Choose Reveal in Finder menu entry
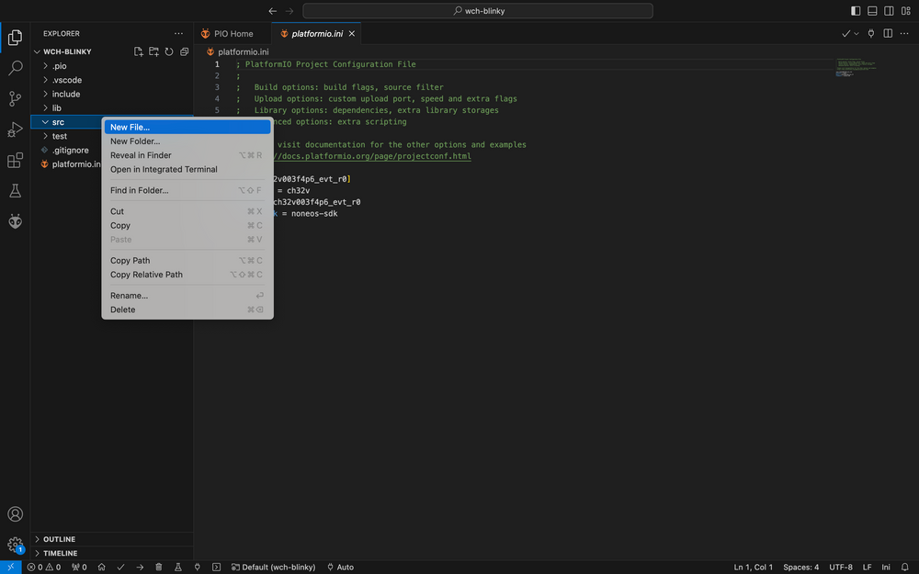Image resolution: width=919 pixels, height=574 pixels. pyautogui.click(x=141, y=155)
